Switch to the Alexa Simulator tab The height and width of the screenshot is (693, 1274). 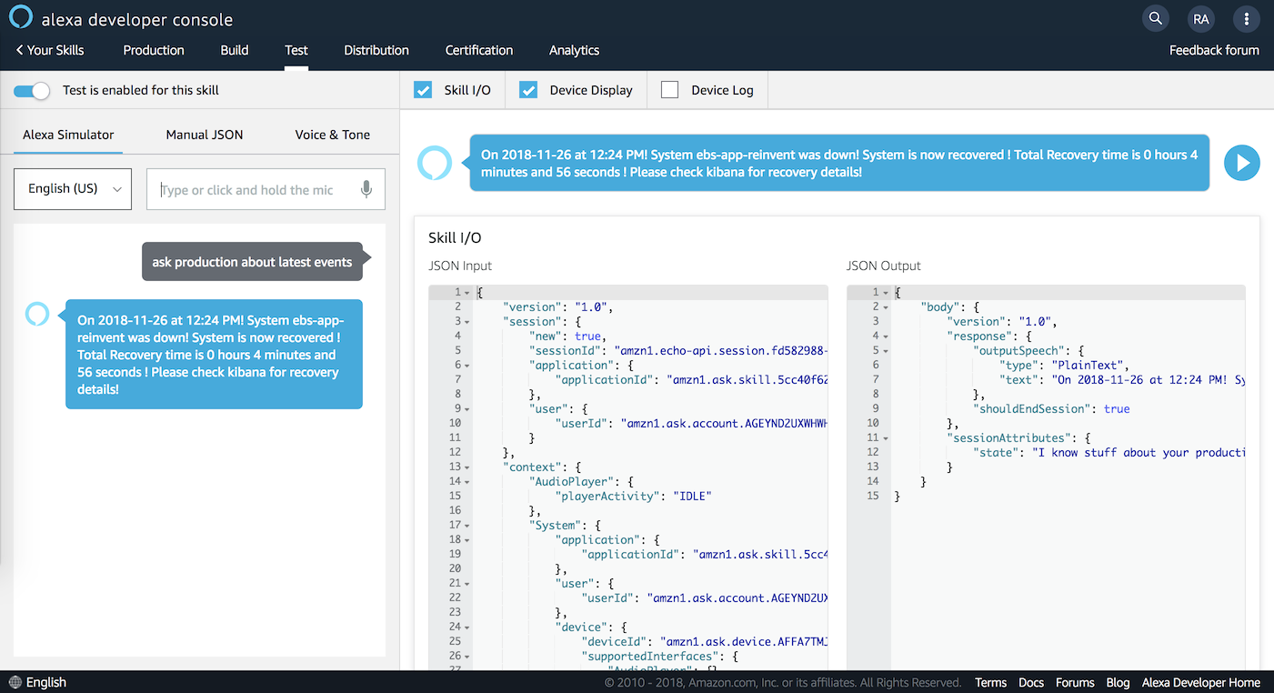pyautogui.click(x=68, y=135)
